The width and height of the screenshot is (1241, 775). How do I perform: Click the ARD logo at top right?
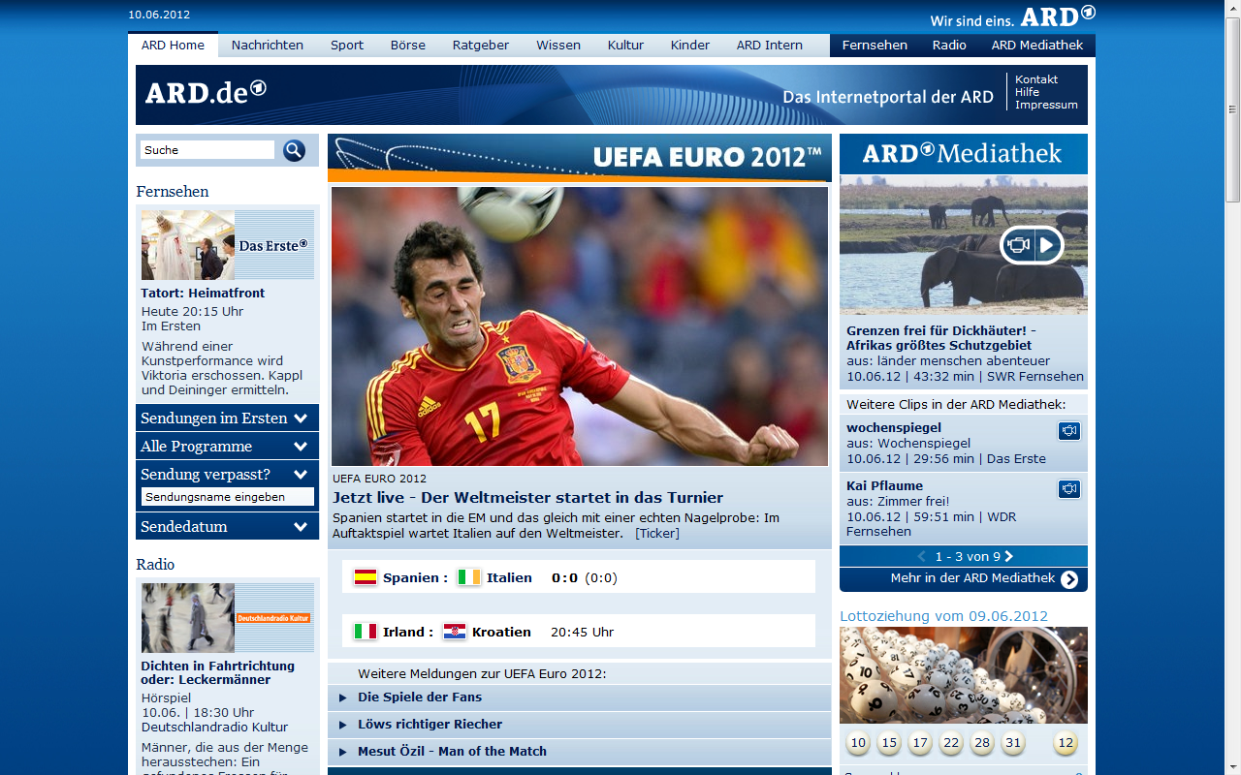pyautogui.click(x=1058, y=16)
